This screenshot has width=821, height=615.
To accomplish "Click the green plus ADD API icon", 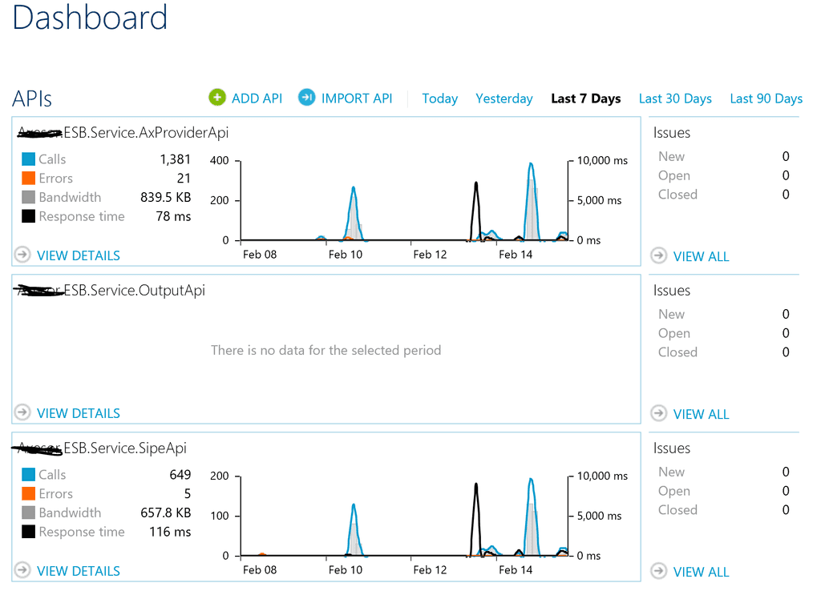I will [216, 97].
